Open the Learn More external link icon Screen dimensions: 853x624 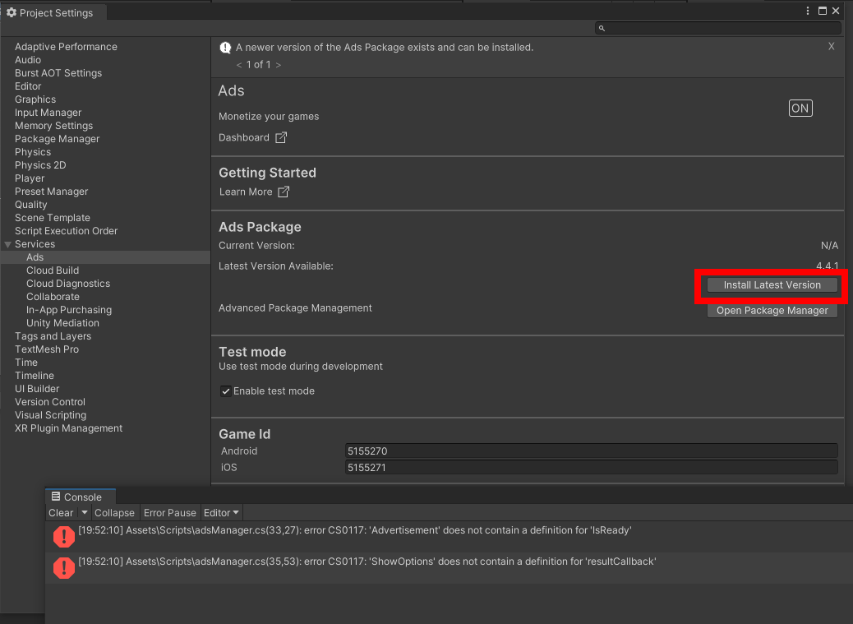(x=284, y=192)
